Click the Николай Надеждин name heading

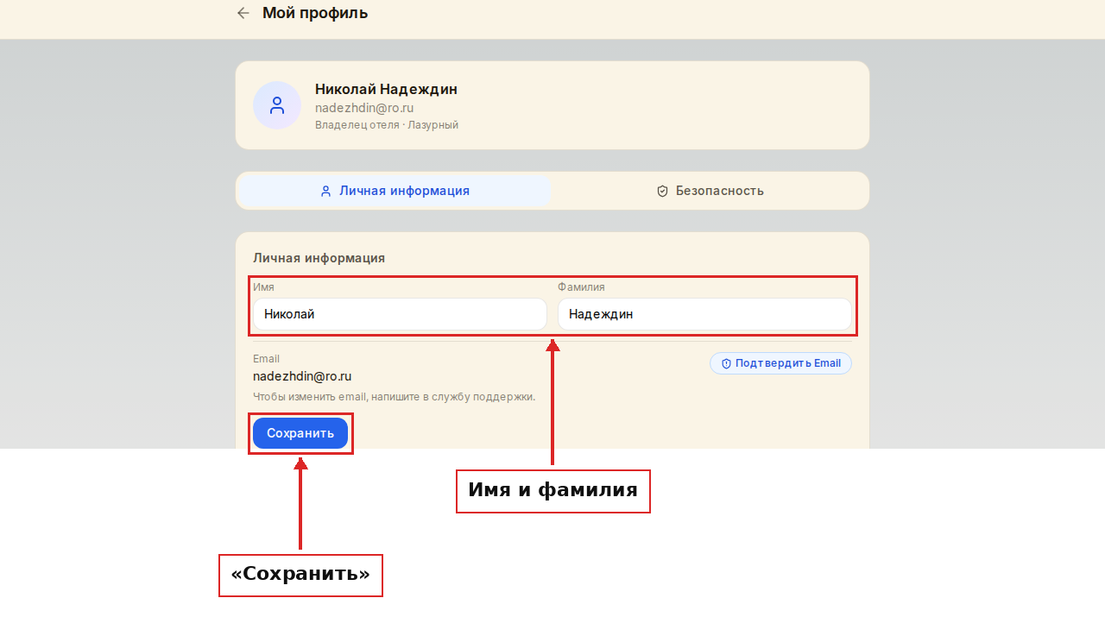coord(386,89)
